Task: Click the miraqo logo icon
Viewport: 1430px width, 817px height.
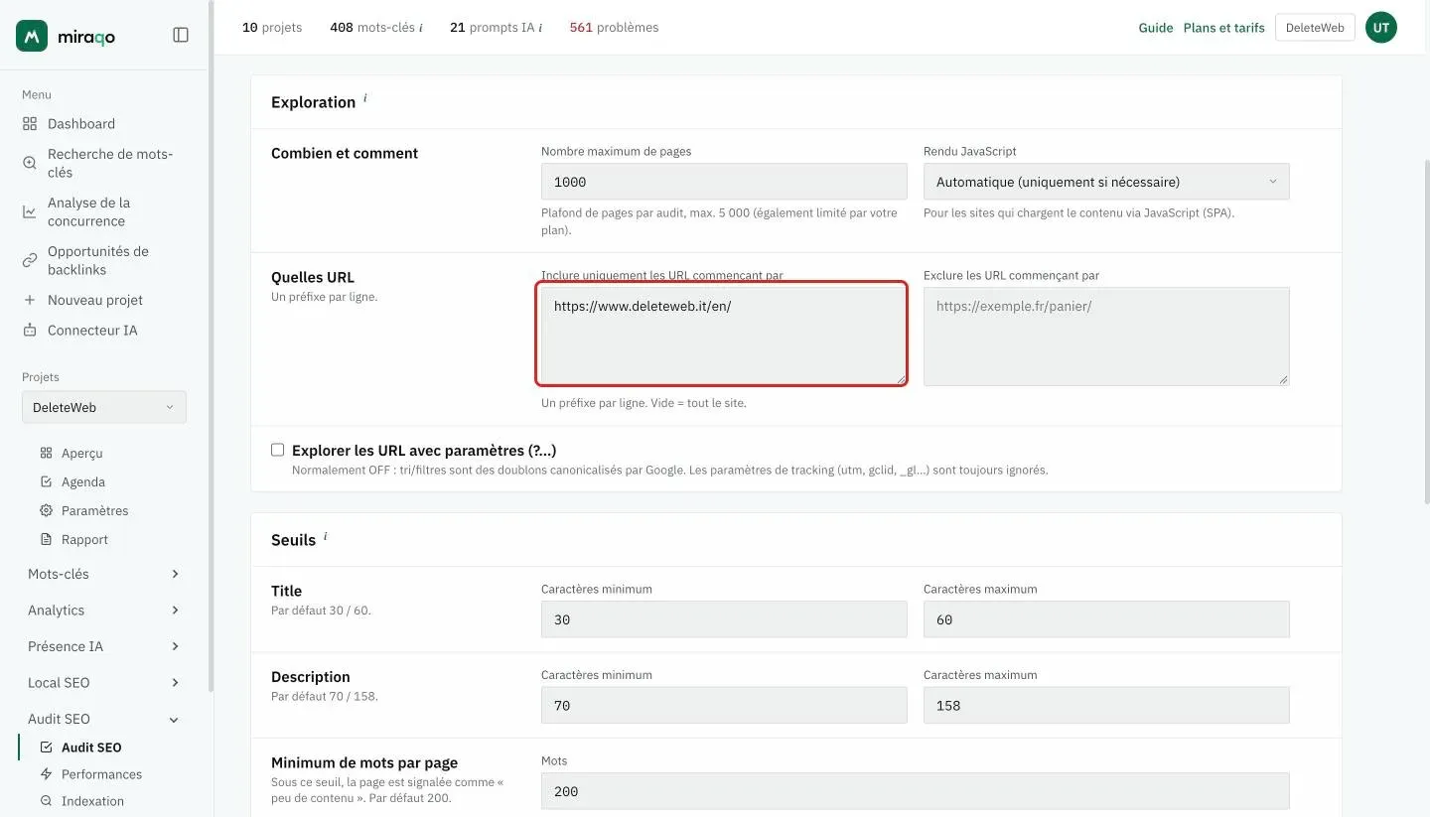Action: click(x=32, y=36)
